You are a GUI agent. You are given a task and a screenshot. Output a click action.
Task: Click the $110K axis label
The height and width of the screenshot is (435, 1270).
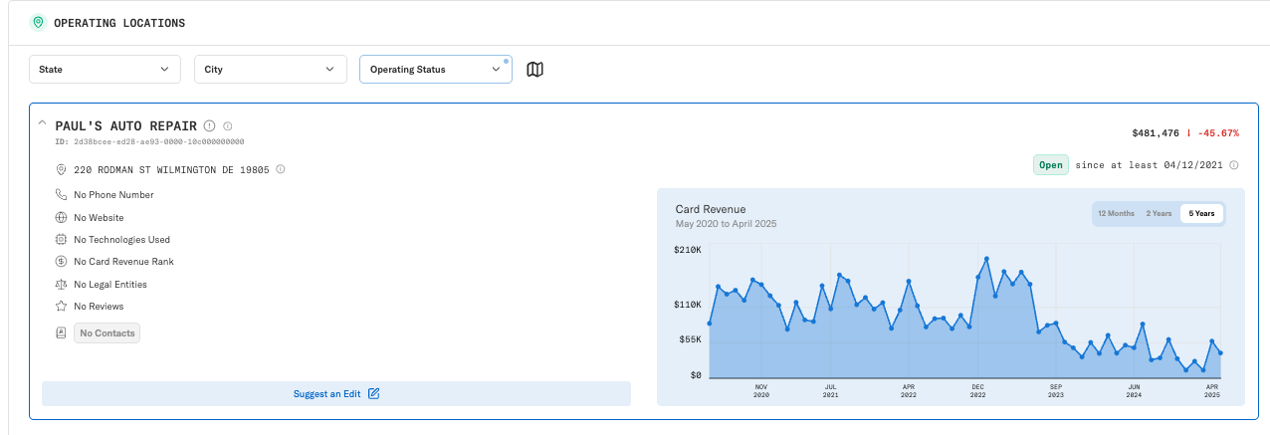coord(688,305)
